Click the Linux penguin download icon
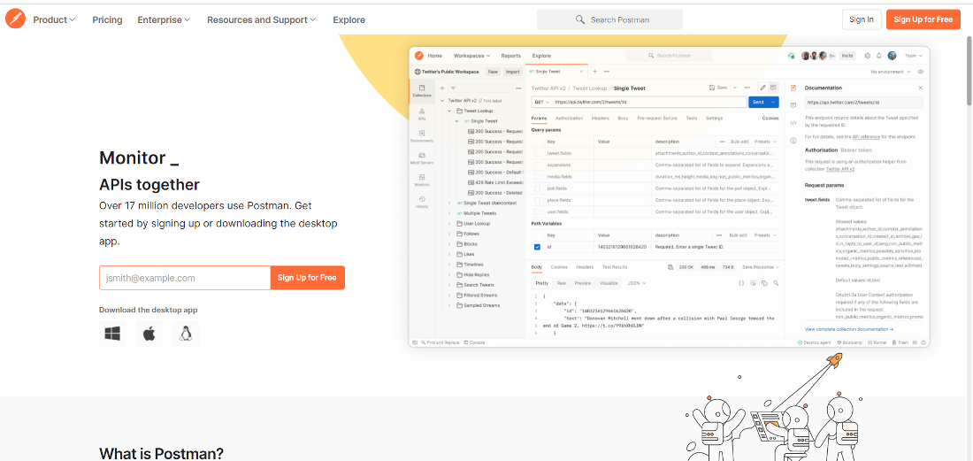973x461 pixels. (185, 334)
